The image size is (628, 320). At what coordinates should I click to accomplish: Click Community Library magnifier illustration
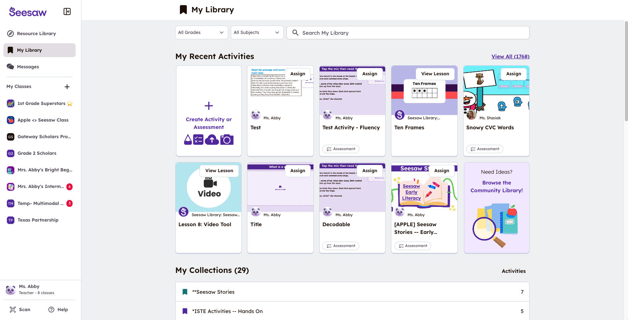pos(488,232)
